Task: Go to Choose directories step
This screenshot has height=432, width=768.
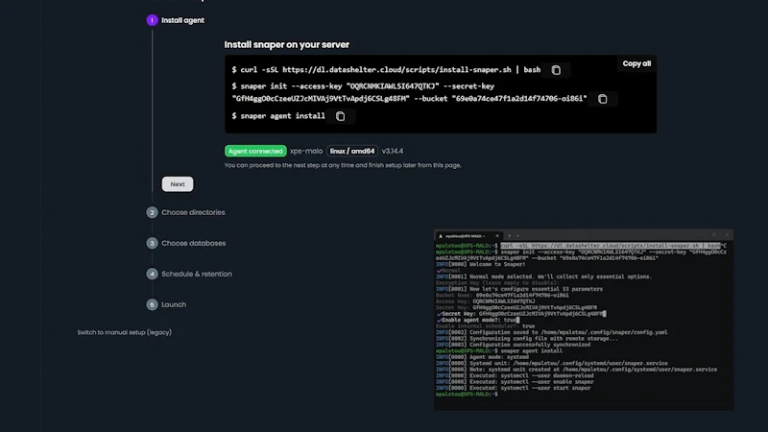Action: [193, 212]
